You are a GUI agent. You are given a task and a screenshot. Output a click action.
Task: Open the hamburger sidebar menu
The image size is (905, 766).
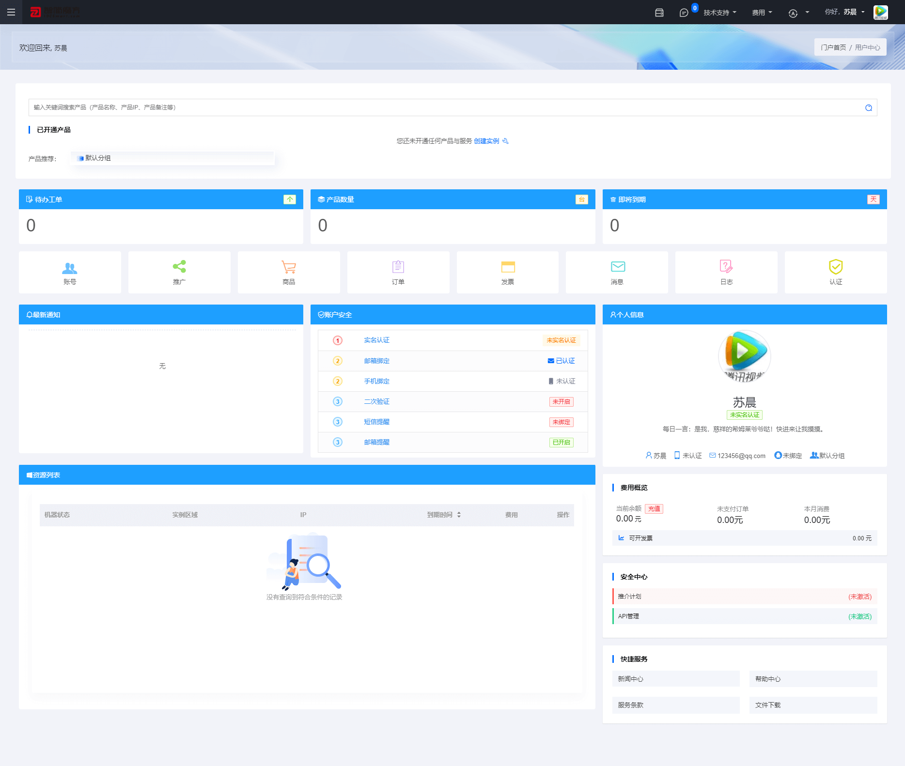click(11, 12)
